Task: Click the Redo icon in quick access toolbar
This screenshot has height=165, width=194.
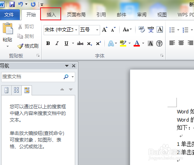Action: coord(33,4)
